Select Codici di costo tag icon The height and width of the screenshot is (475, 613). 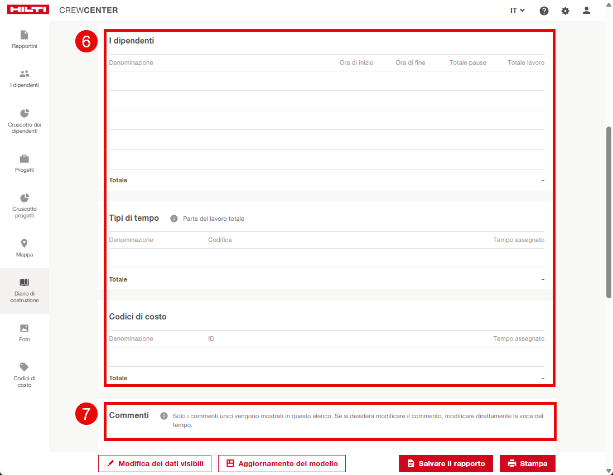[24, 367]
